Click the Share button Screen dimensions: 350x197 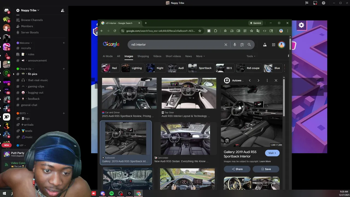click(237, 169)
